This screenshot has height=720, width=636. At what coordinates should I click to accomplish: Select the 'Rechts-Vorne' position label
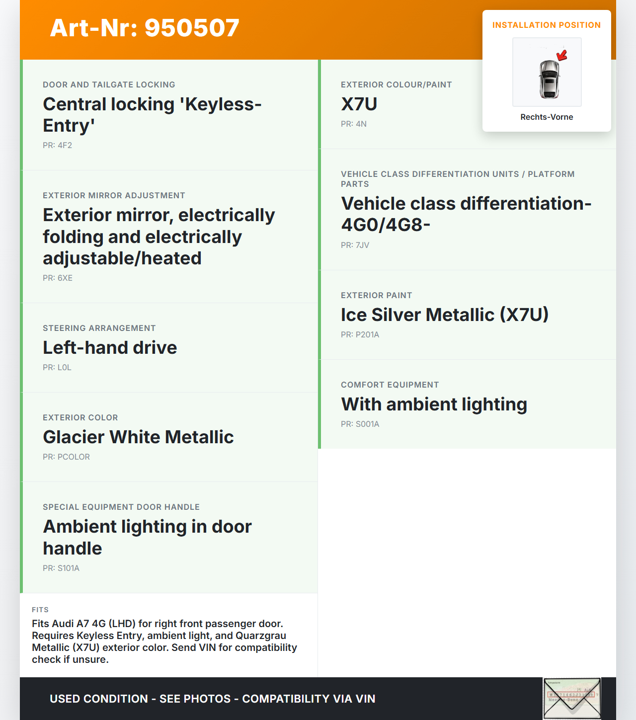point(547,117)
